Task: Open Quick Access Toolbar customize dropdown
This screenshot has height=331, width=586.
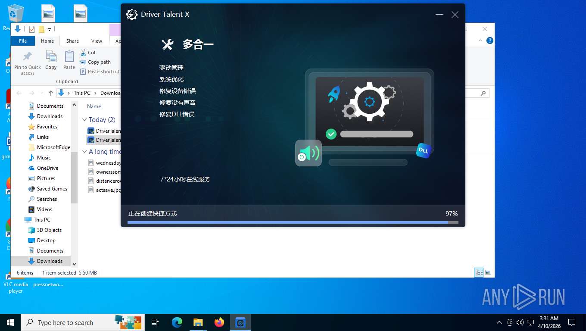Action: point(49,29)
